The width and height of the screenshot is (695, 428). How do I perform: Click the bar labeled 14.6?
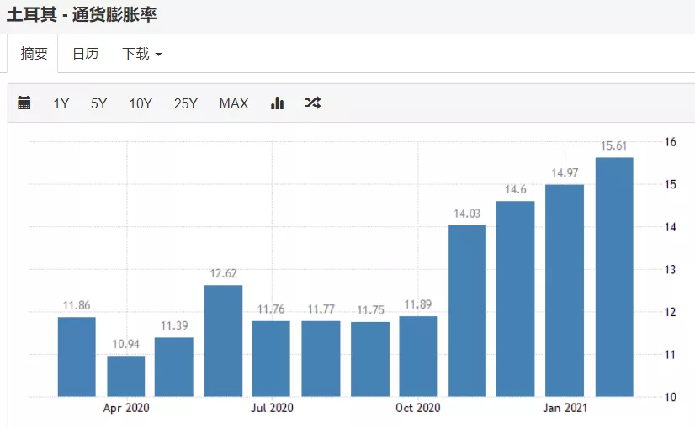(x=515, y=299)
